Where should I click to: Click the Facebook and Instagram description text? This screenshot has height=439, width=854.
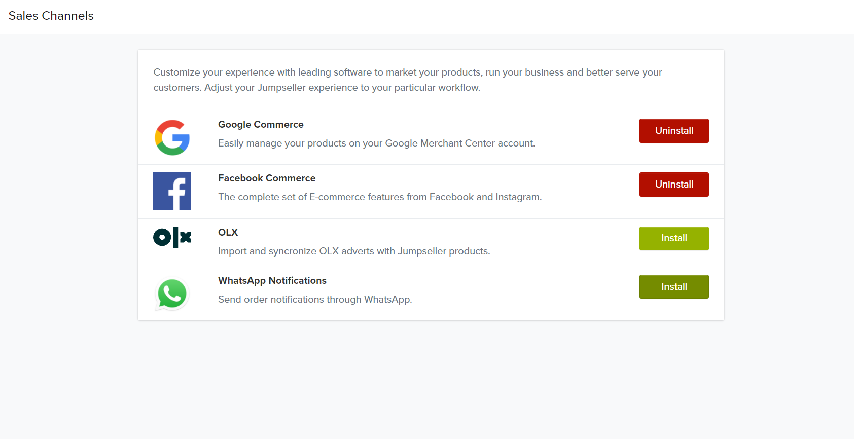380,197
